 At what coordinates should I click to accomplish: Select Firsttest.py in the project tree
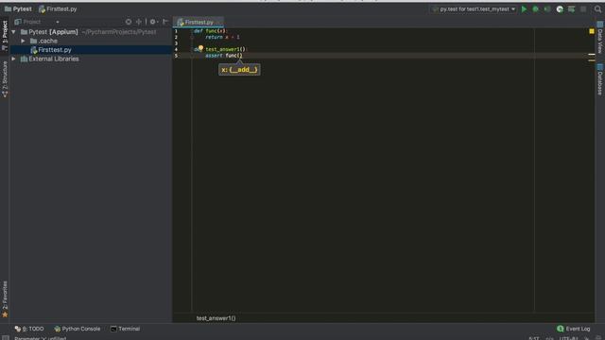click(91, 50)
